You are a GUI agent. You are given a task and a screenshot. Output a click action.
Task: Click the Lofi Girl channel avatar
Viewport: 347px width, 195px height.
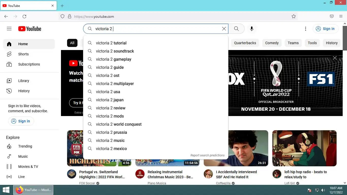[277, 174]
